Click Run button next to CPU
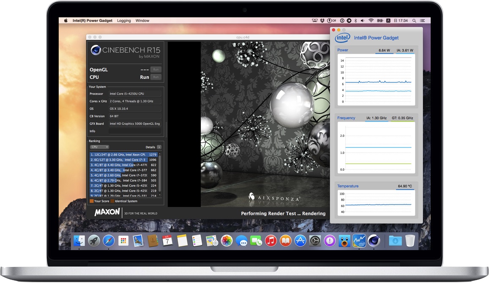 tap(156, 77)
